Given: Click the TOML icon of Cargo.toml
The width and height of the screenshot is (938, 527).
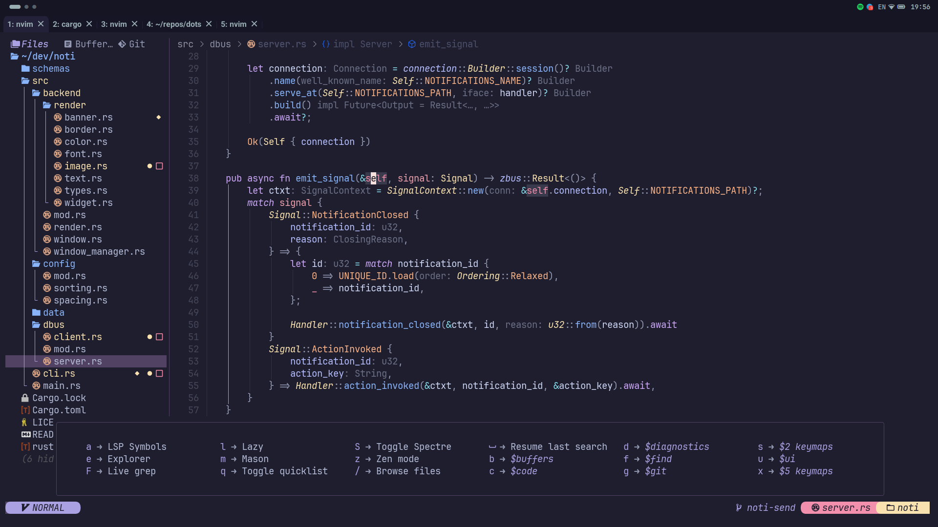Looking at the screenshot, I should point(25,410).
